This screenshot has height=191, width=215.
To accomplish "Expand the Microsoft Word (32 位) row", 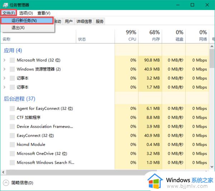I will [4, 60].
